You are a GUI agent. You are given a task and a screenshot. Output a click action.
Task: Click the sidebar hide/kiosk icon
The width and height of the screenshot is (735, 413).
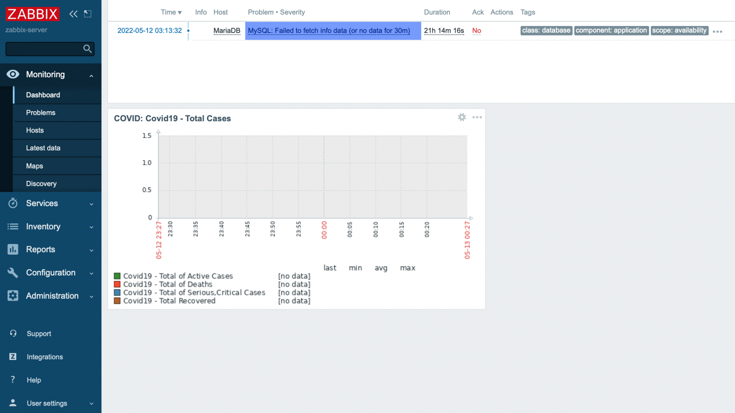[x=87, y=14]
